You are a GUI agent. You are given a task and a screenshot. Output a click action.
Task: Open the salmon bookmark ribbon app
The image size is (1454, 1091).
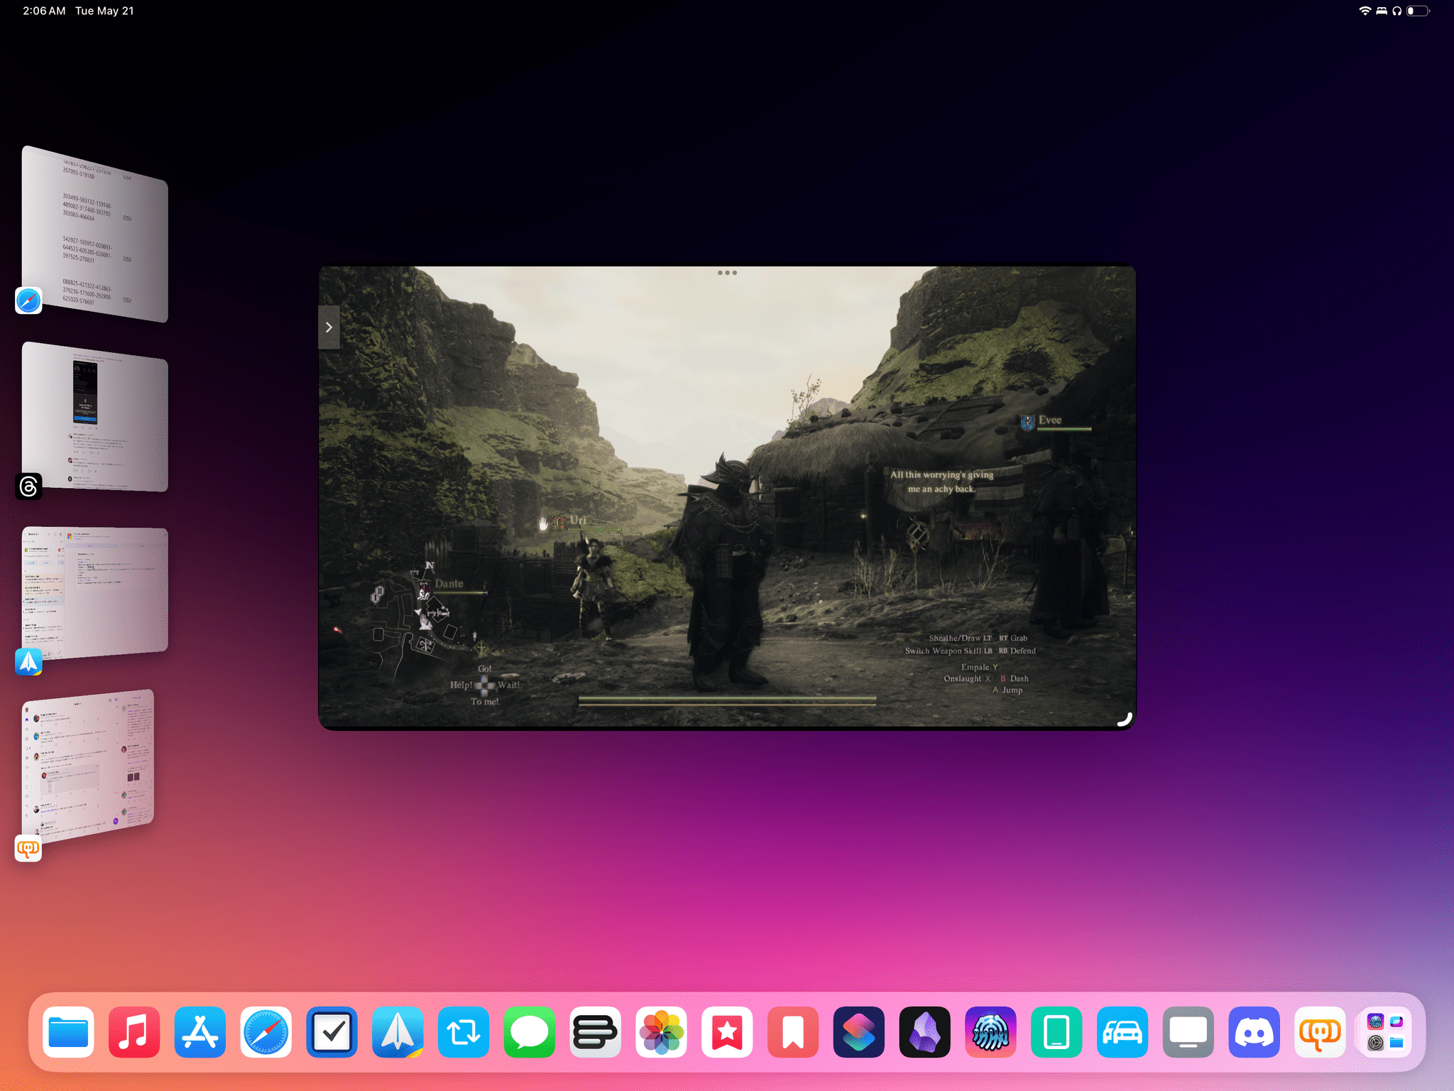pos(793,1032)
